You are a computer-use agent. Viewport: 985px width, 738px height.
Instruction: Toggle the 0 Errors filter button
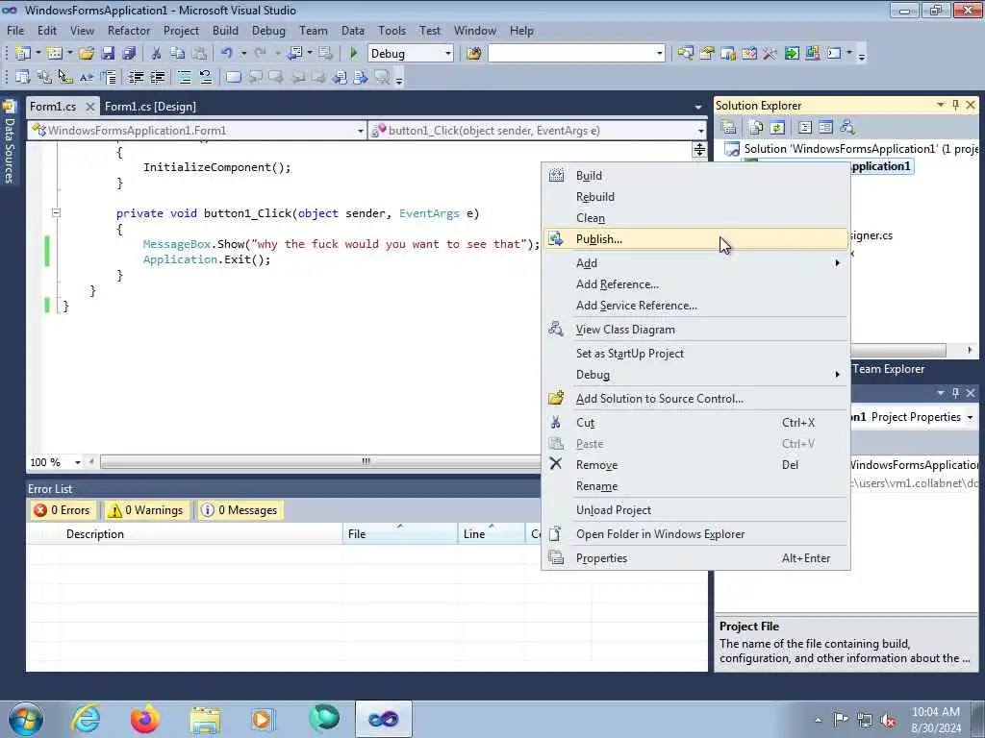click(63, 510)
